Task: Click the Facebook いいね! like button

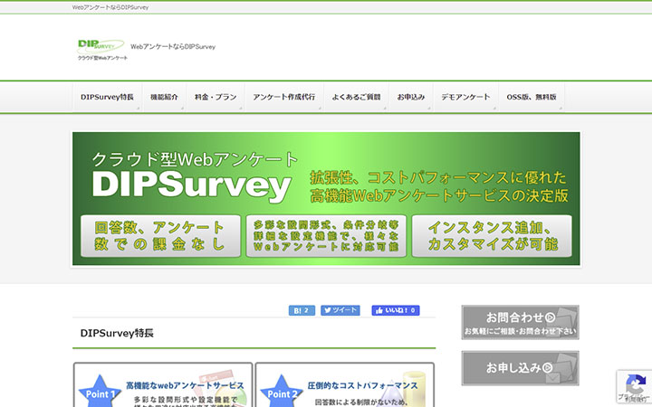Action: 396,310
